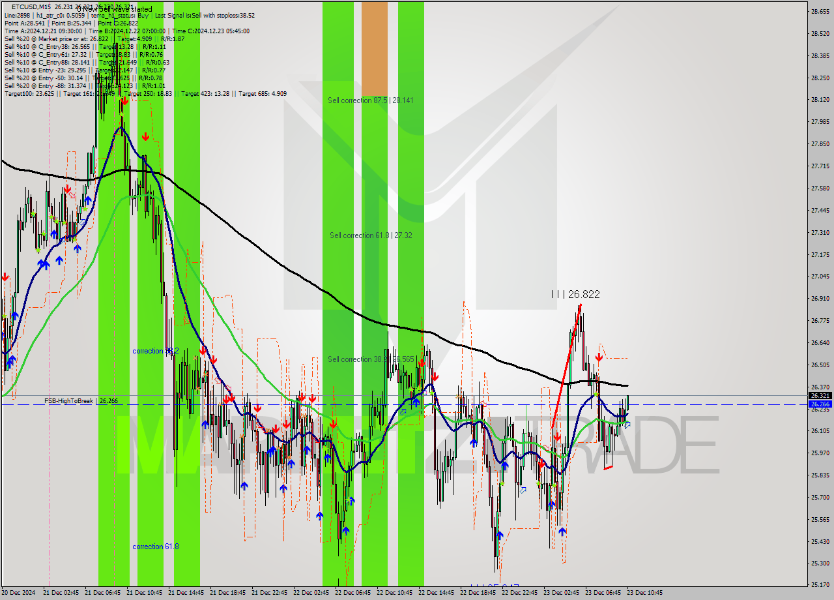Click the orange rectangle at chart top
This screenshot has width=834, height=600.
375,49
